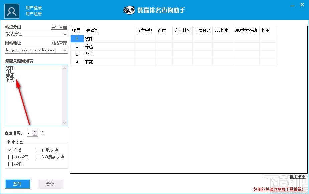This screenshot has height=194, width=309.
Task: Click the user avatar icon top-left
Action: coord(11,11)
